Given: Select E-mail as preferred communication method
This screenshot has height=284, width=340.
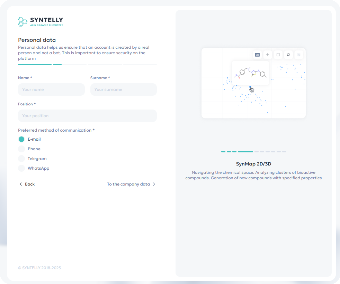Looking at the screenshot, I should [x=21, y=139].
